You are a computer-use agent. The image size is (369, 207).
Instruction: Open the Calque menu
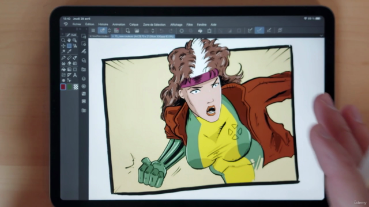(134, 25)
